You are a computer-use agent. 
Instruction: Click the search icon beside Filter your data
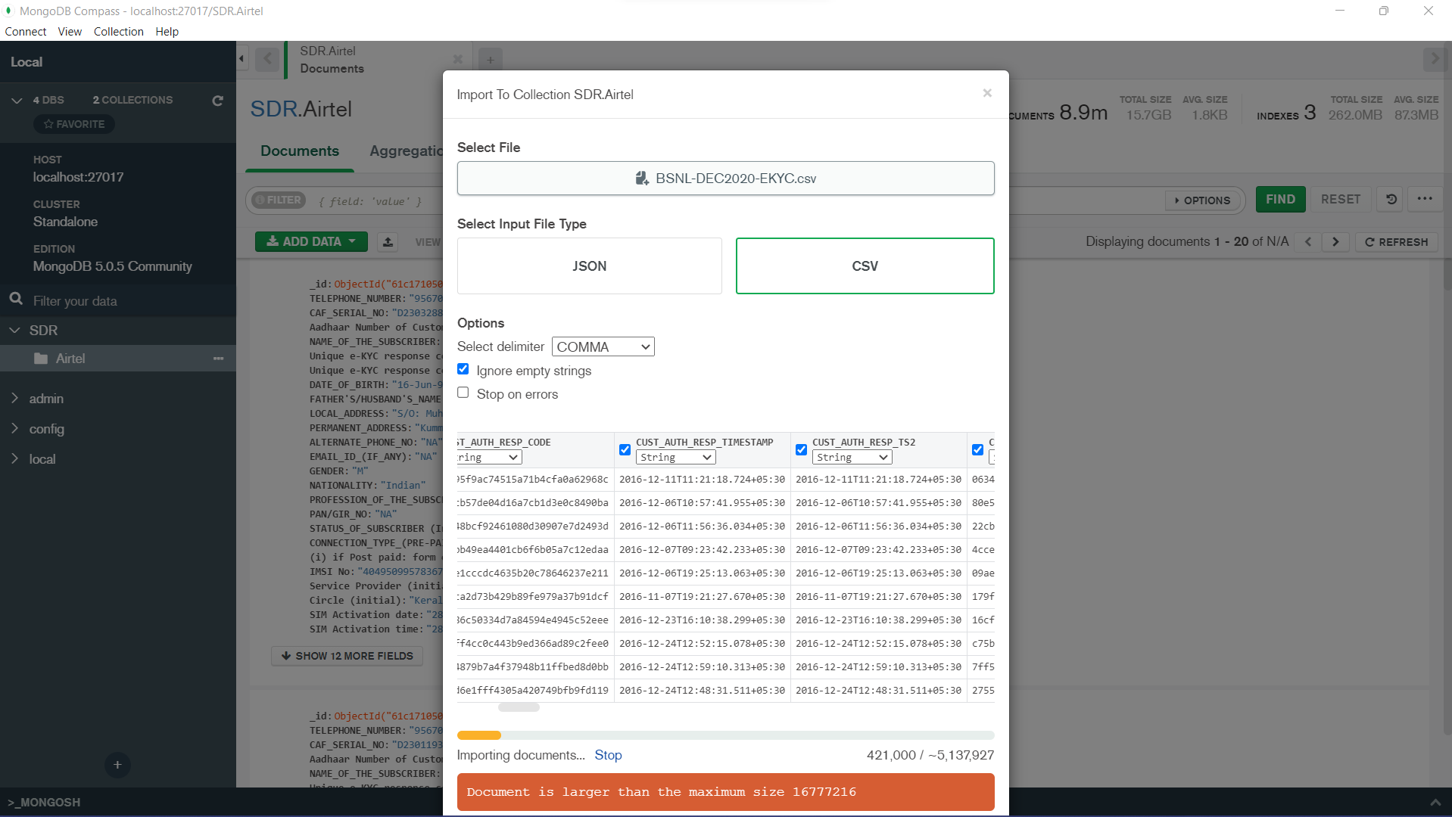click(x=16, y=300)
